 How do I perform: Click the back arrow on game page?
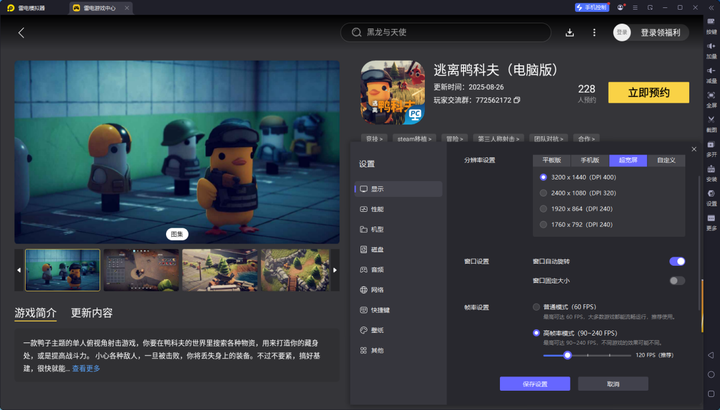(x=22, y=32)
